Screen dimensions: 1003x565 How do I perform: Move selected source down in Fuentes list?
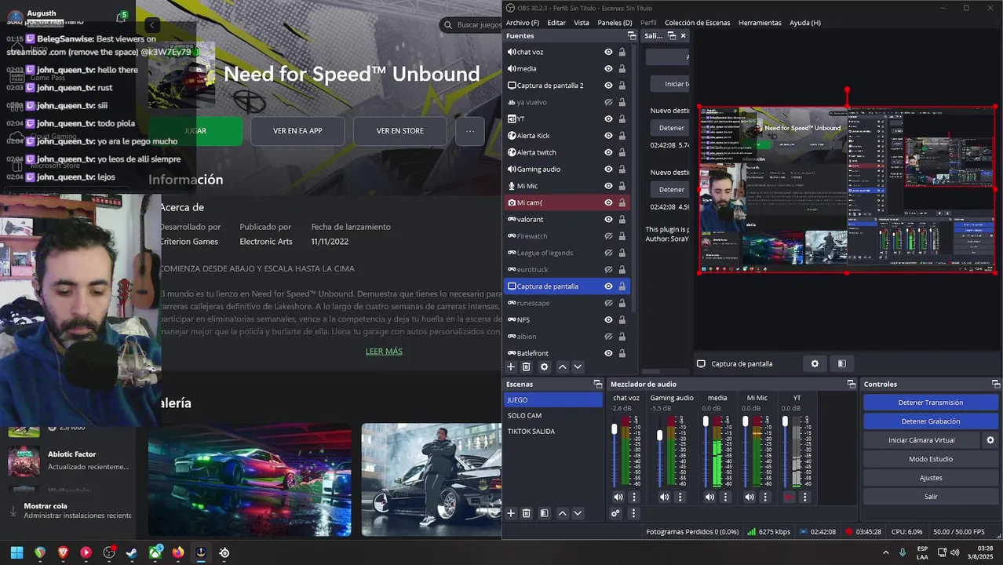(578, 366)
